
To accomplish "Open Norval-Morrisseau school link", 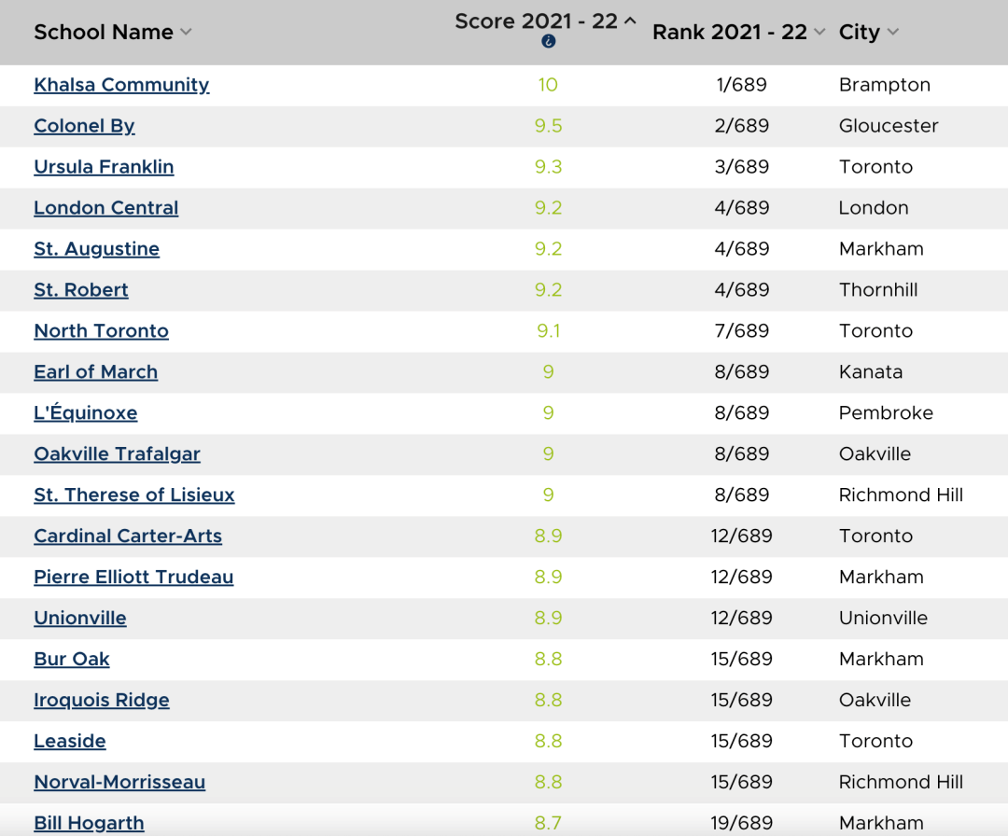I will [x=119, y=783].
